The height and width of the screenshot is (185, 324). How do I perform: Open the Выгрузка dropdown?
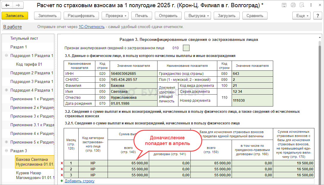(x=198, y=16)
